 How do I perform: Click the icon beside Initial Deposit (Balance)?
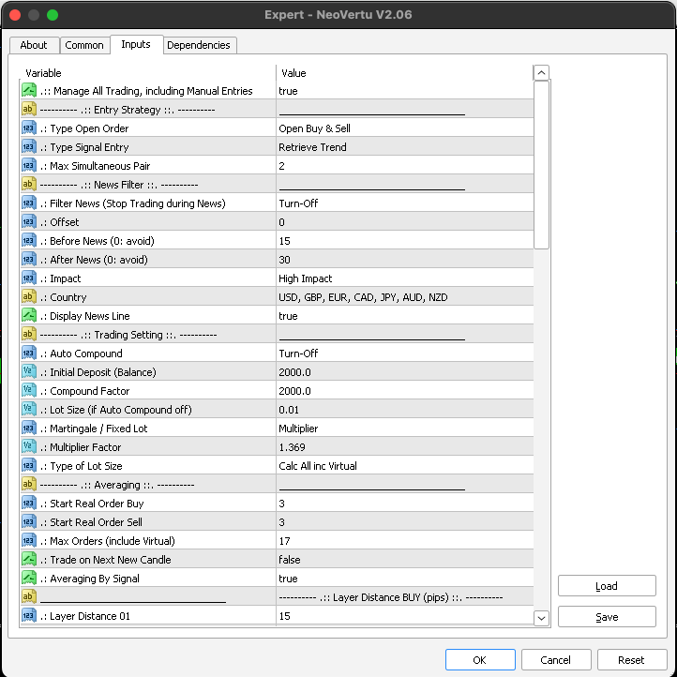pyautogui.click(x=28, y=372)
